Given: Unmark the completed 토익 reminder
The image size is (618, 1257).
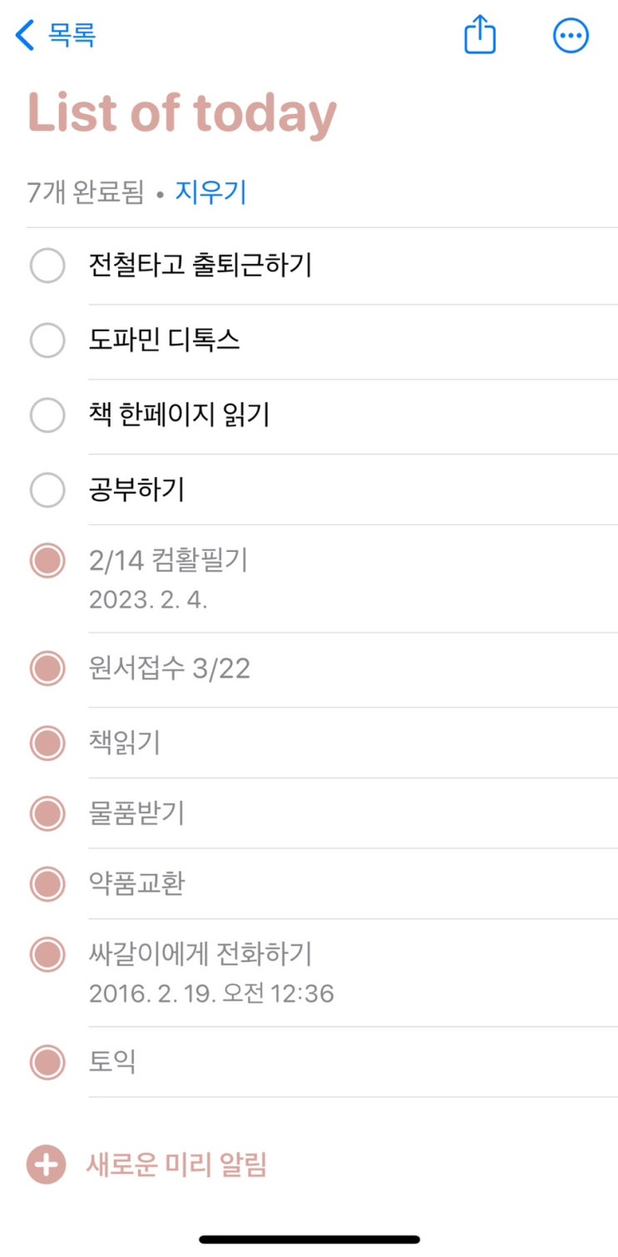Looking at the screenshot, I should 47,1062.
